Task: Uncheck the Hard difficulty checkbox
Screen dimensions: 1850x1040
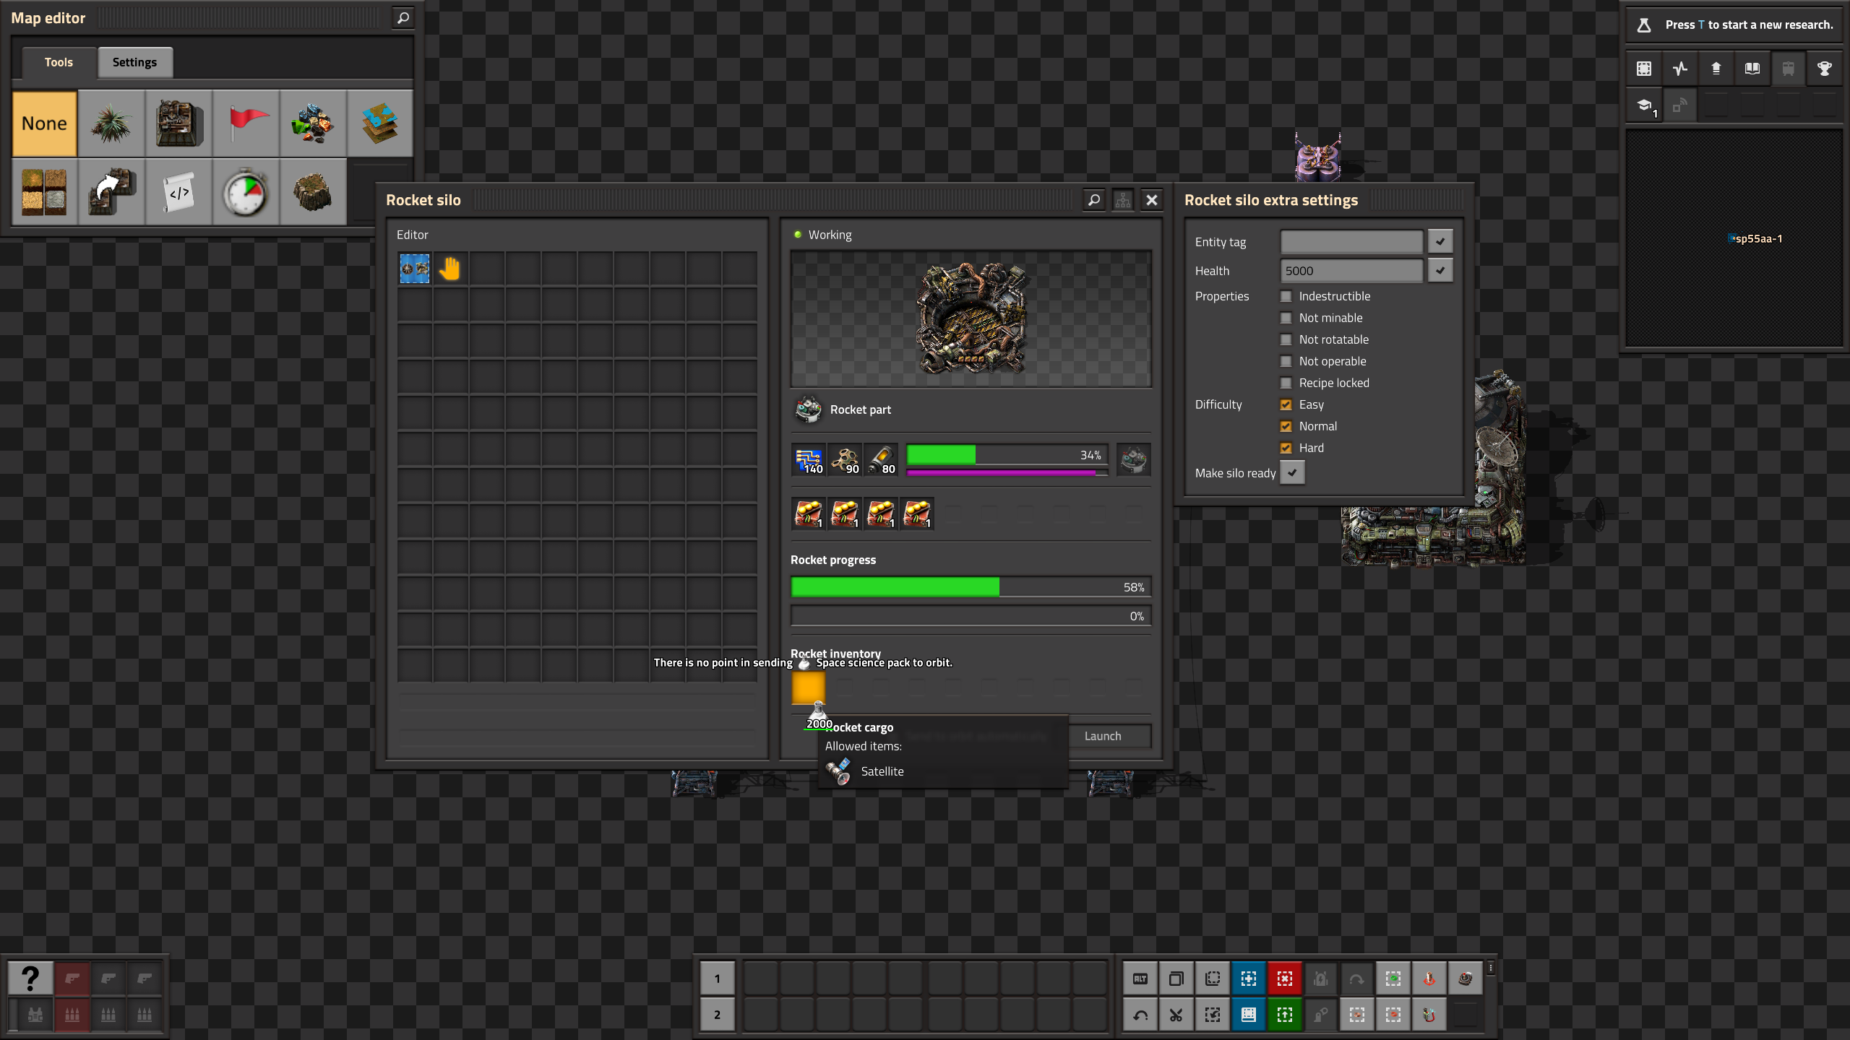Action: point(1286,448)
